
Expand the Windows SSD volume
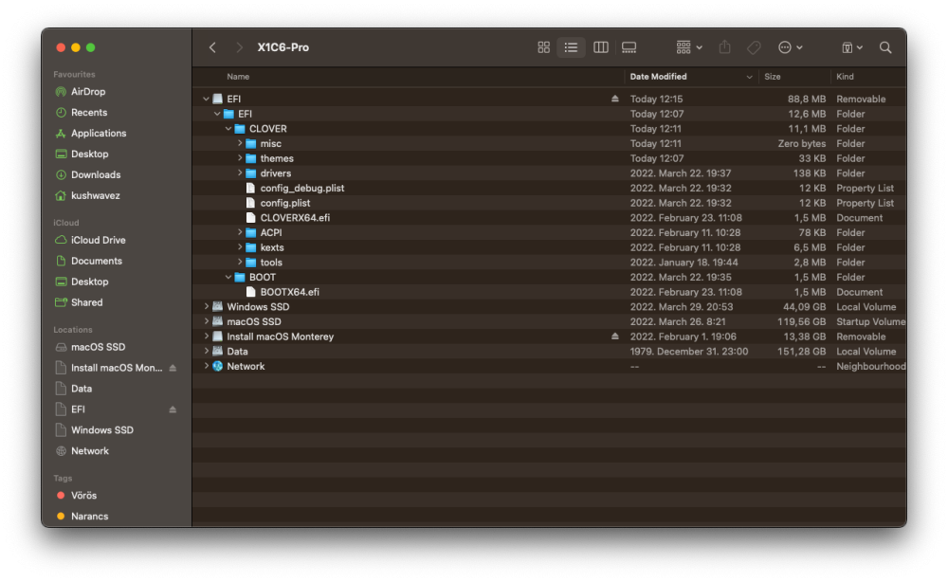click(206, 306)
